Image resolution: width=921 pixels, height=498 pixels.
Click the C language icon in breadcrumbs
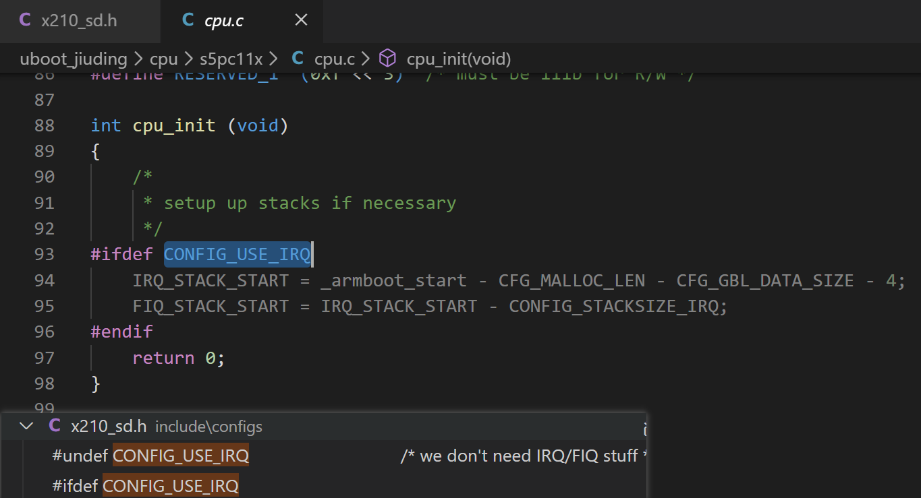coord(298,59)
